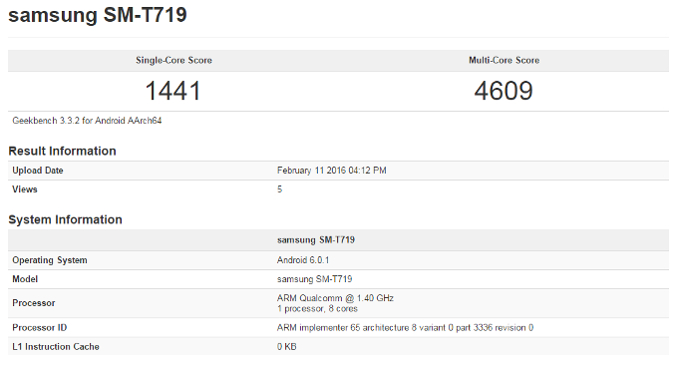
Task: Click the multi-core score value 4609
Action: pos(504,91)
